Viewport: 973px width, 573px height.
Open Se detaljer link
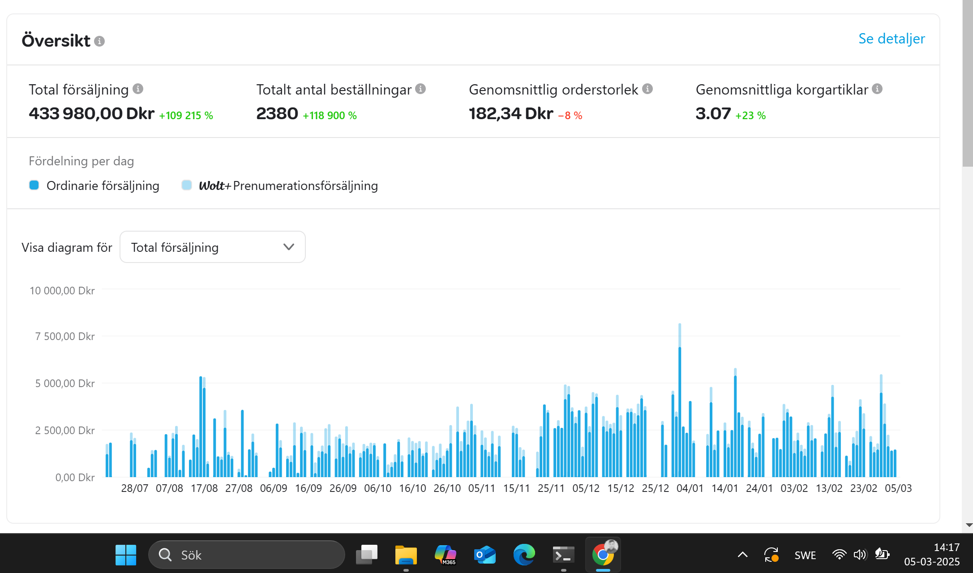coord(891,39)
